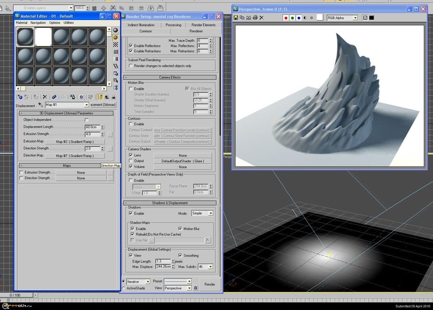Open the Map #1 material name dropdown
Screen dimensions: 433x310
click(87, 105)
